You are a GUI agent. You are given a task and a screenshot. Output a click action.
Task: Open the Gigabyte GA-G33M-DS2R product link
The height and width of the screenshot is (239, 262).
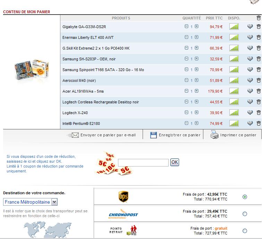tap(84, 27)
